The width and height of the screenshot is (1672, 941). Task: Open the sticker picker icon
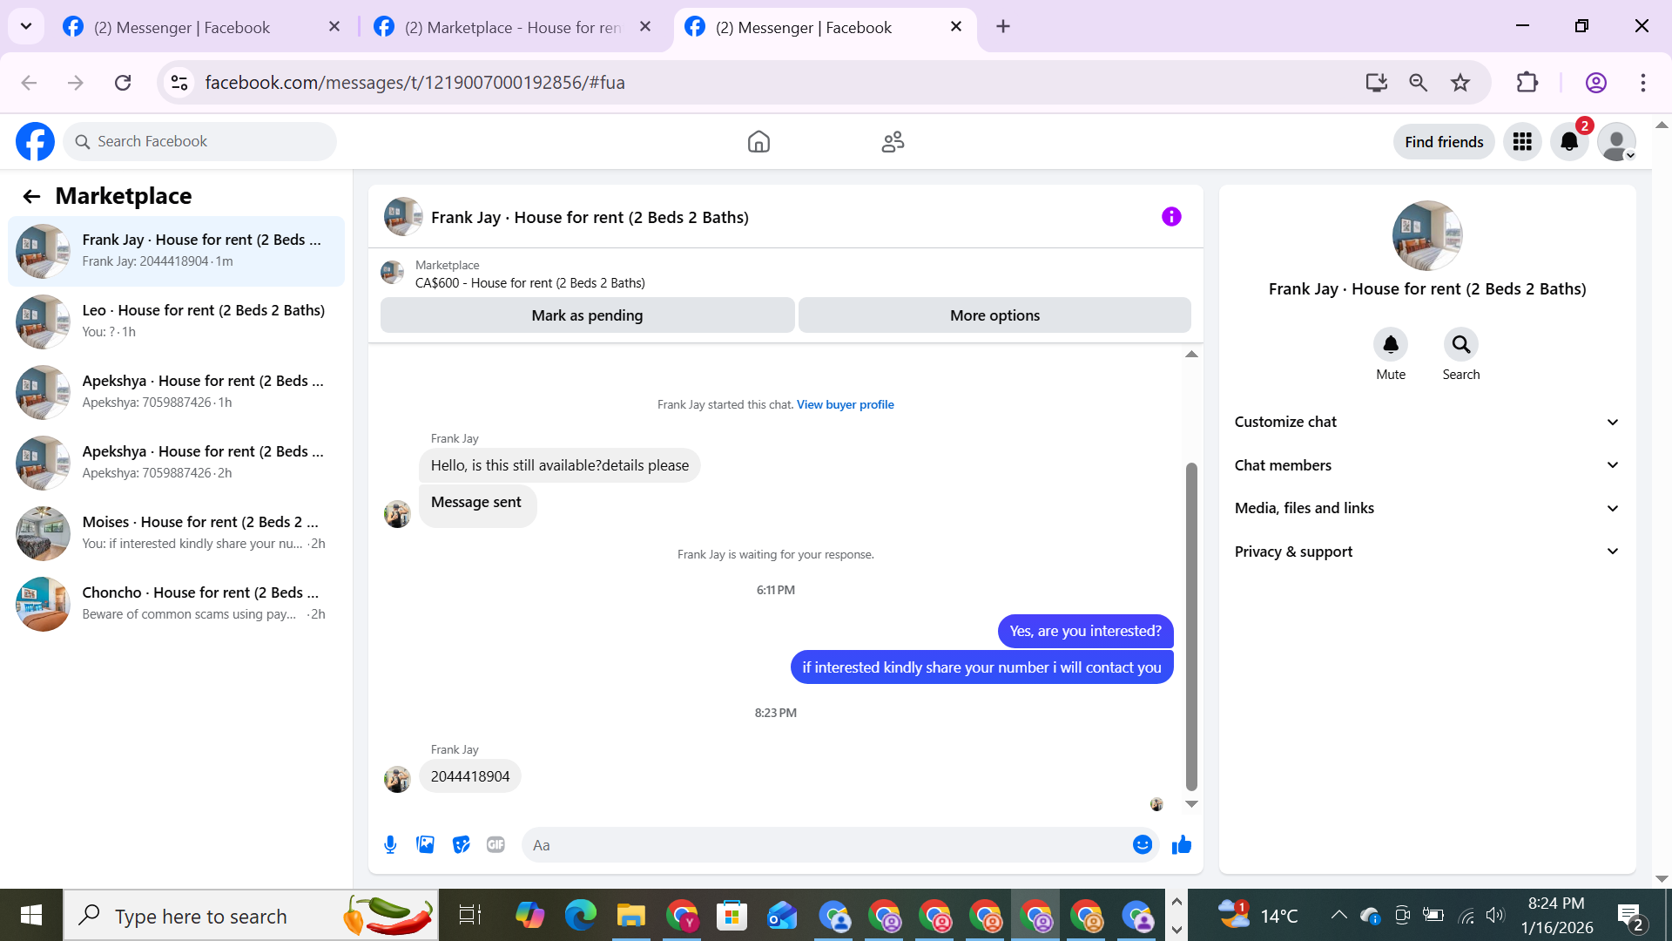[461, 844]
